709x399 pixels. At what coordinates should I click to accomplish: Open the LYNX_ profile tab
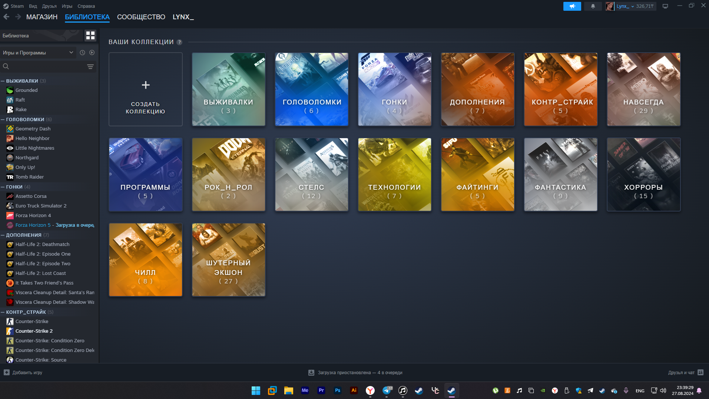click(183, 17)
